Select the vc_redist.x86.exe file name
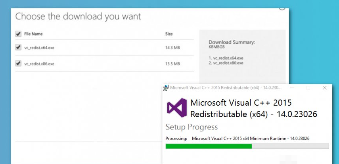The height and width of the screenshot is (164, 339). (x=39, y=64)
